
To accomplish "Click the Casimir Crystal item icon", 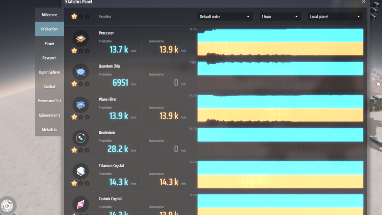I will point(81,204).
